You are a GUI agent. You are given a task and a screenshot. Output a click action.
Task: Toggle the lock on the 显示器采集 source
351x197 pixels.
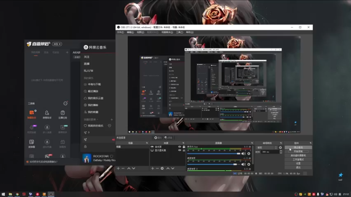pyautogui.click(x=184, y=150)
